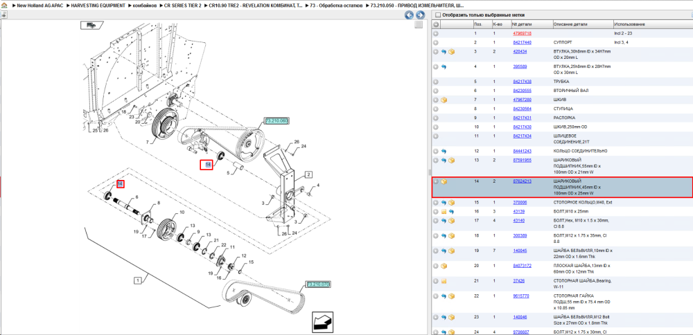Open diagram reference 73.210.060 label
Viewport: 693px width, 335px height.
coord(277,120)
